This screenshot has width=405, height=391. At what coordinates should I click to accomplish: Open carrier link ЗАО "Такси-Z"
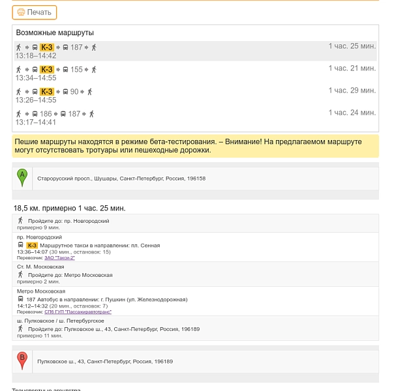[59, 258]
